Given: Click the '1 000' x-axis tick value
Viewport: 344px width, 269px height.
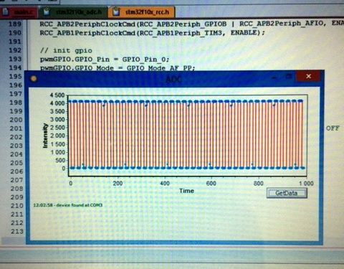Looking at the screenshot, I should (306, 184).
